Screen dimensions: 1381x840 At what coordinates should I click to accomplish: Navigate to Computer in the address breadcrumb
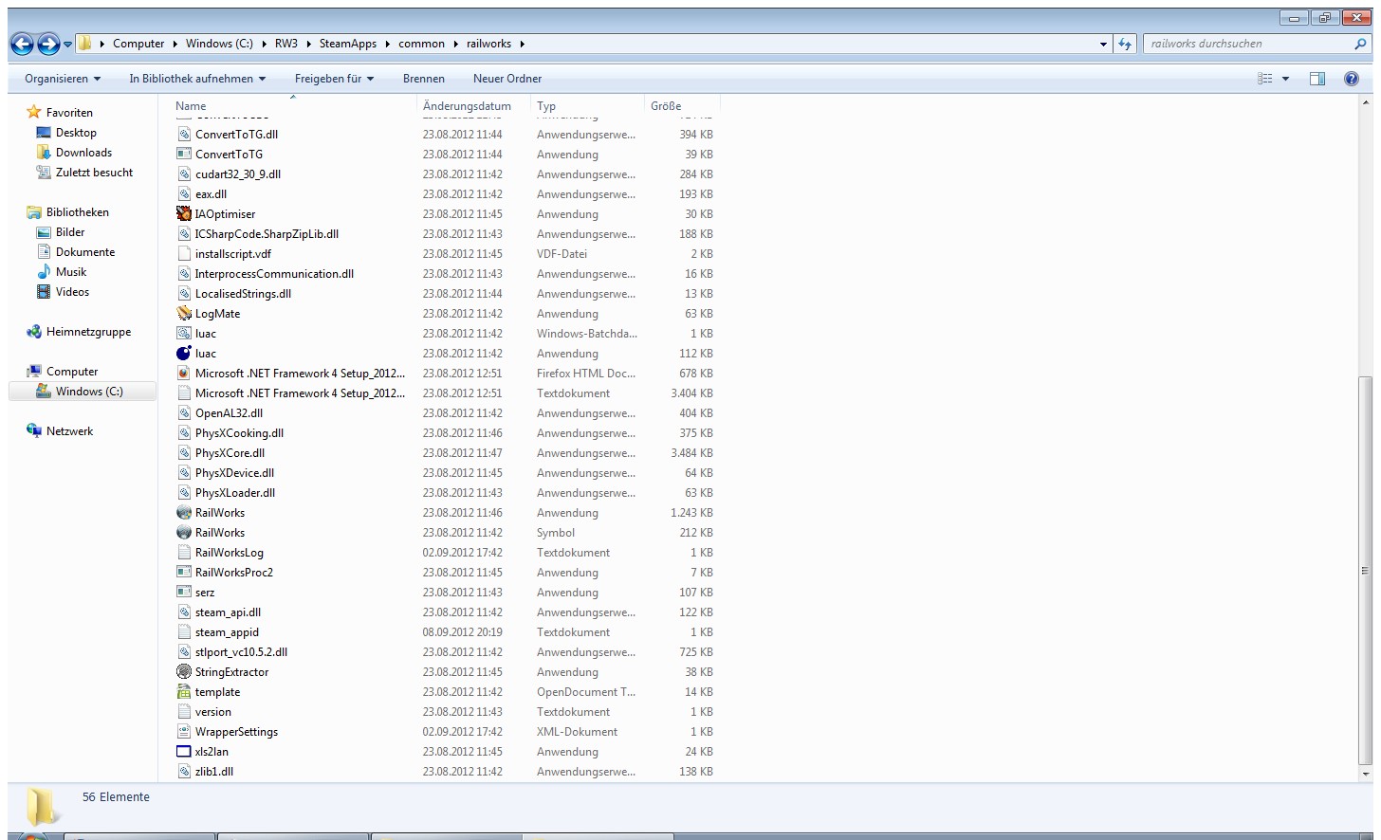pos(138,44)
